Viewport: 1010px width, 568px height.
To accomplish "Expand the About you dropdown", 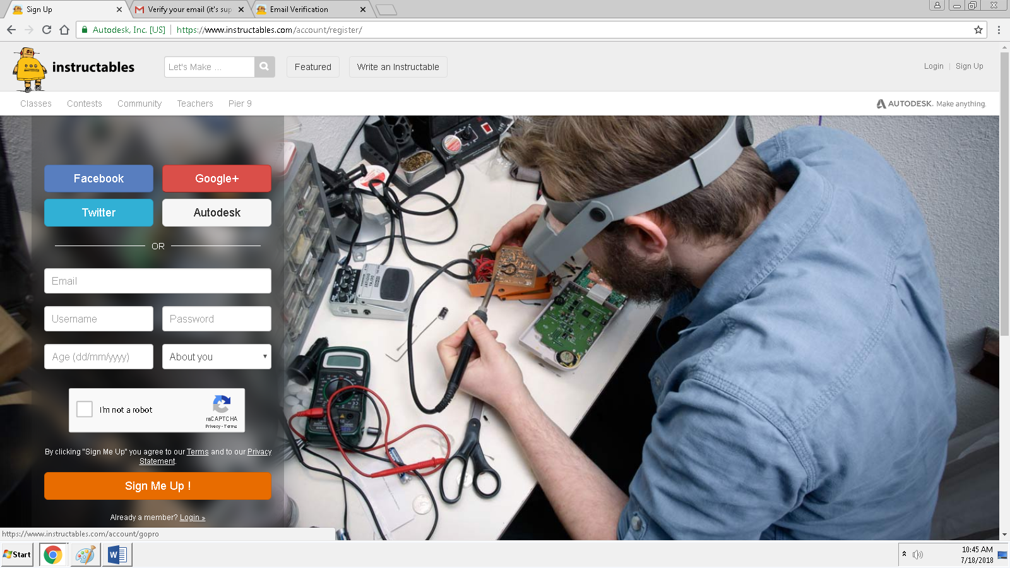I will coord(217,357).
